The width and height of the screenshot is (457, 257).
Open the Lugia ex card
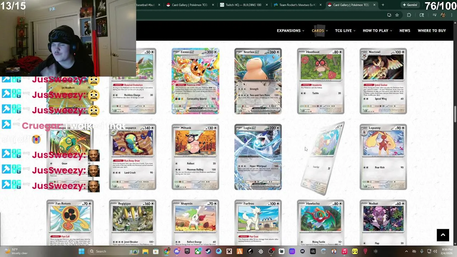[258, 157]
